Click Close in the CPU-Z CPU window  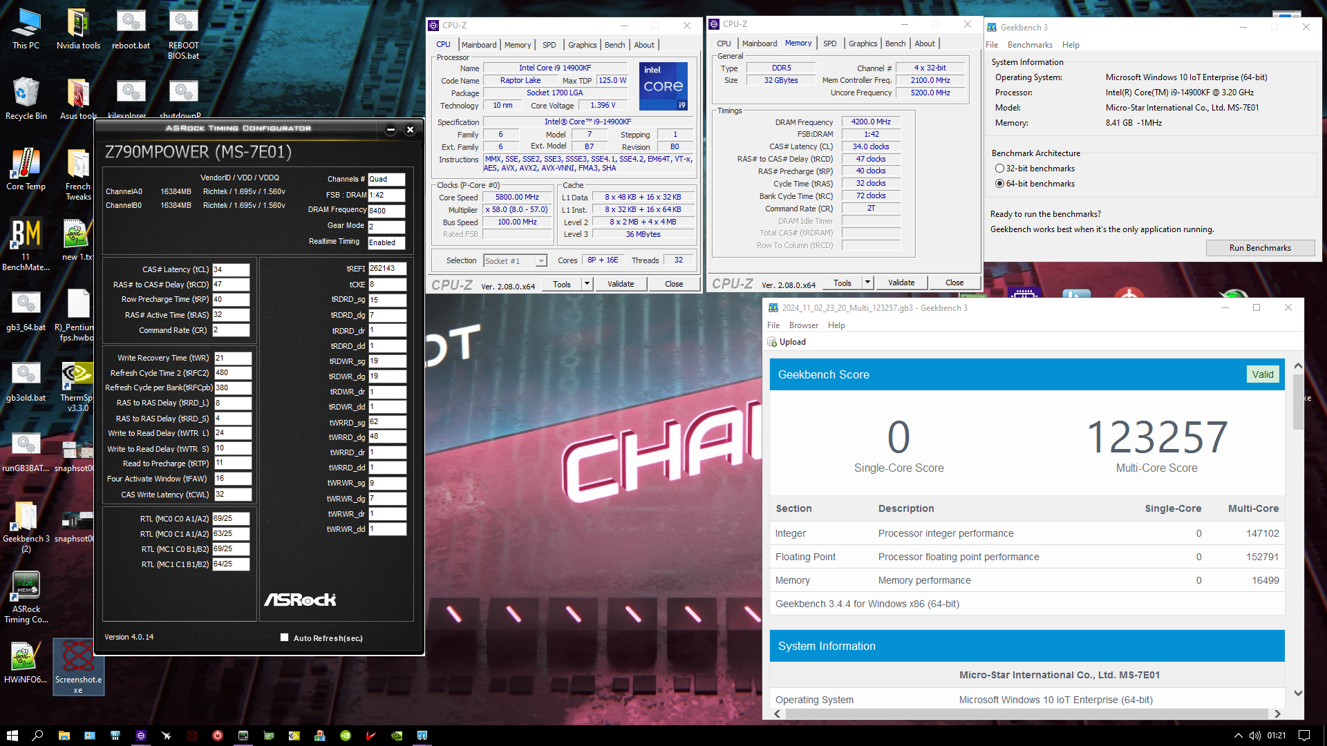[674, 284]
